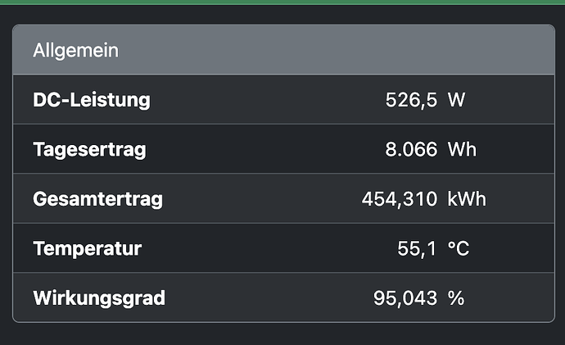Click the green bar at the top
Viewport: 565px width, 345px height.
click(282, 2)
